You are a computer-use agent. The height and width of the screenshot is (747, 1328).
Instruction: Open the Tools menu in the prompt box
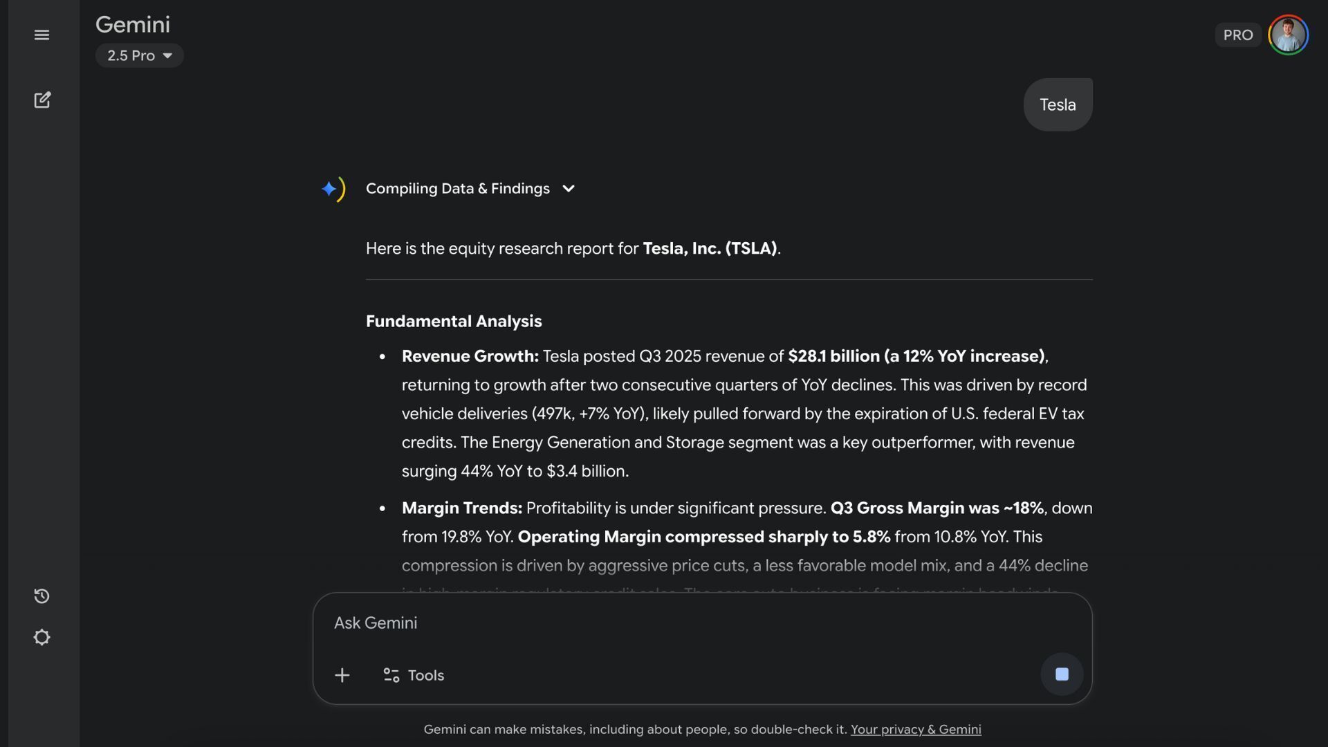coord(414,675)
